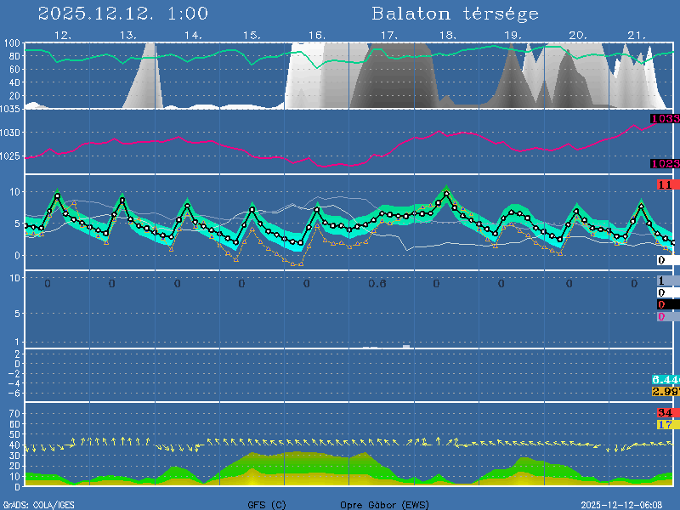Select the orange 2.99 value badge
The height and width of the screenshot is (510, 680).
pos(665,391)
